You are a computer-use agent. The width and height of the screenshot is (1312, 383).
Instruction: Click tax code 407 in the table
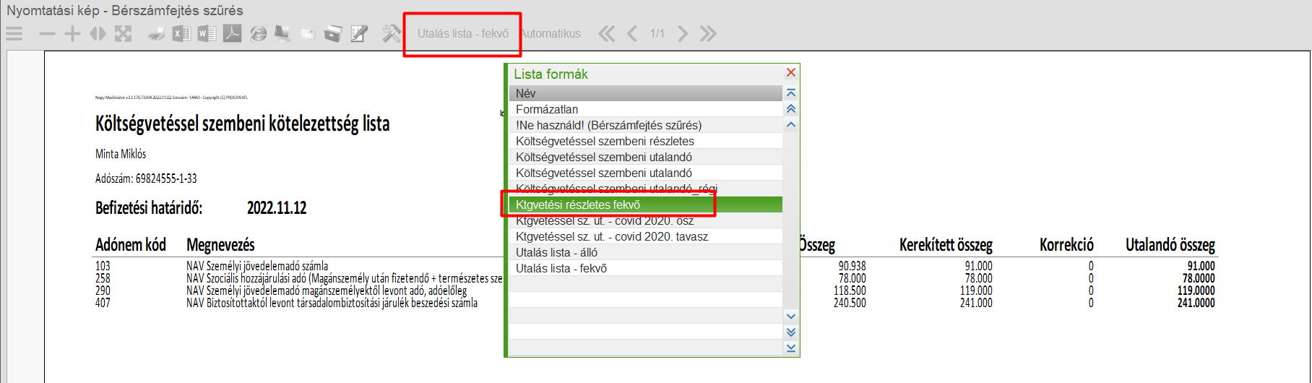tap(103, 303)
